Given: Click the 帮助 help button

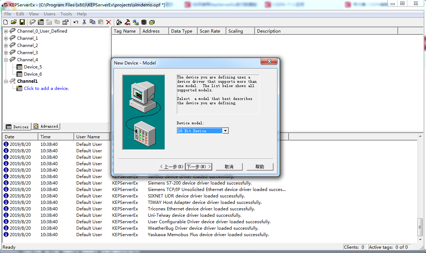Looking at the screenshot, I should coord(260,167).
